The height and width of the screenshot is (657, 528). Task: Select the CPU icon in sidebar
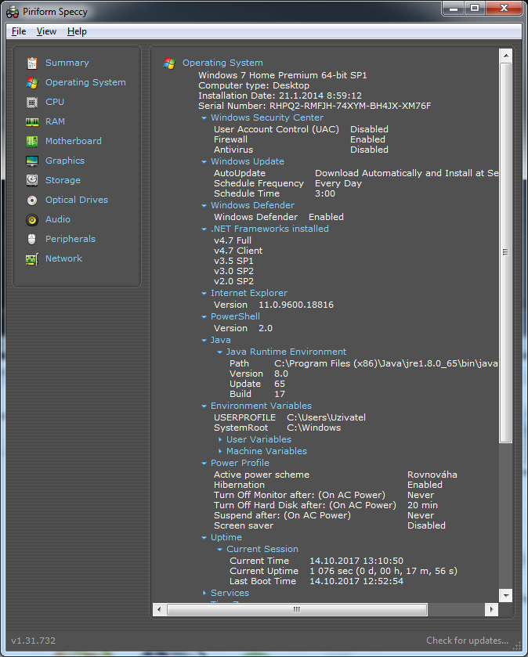32,103
